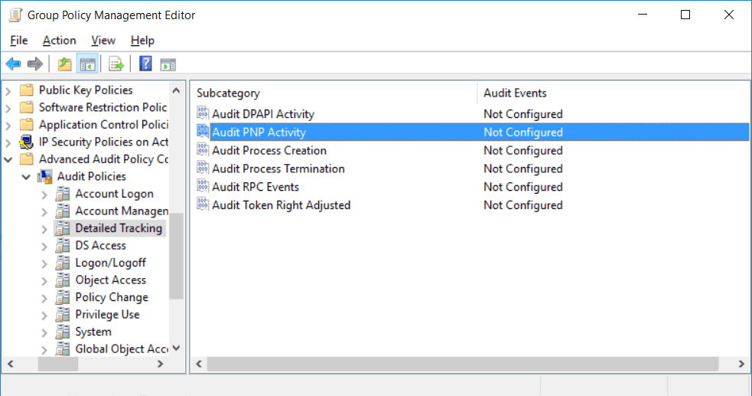Select Audit Token Right Adjusted subcategory
Screen dimensions: 752x396
tap(281, 205)
